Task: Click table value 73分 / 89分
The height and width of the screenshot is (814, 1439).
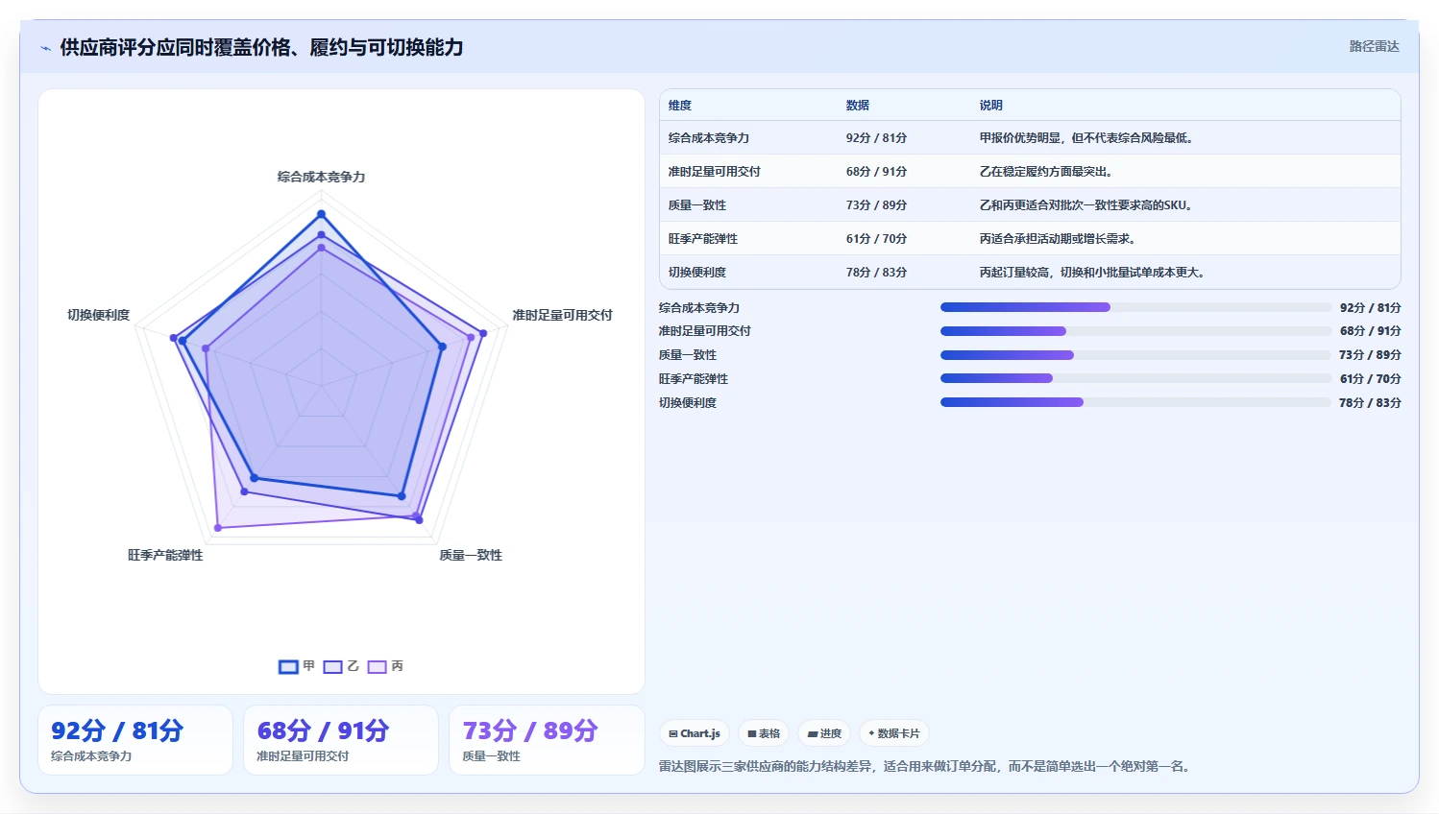Action: point(876,205)
